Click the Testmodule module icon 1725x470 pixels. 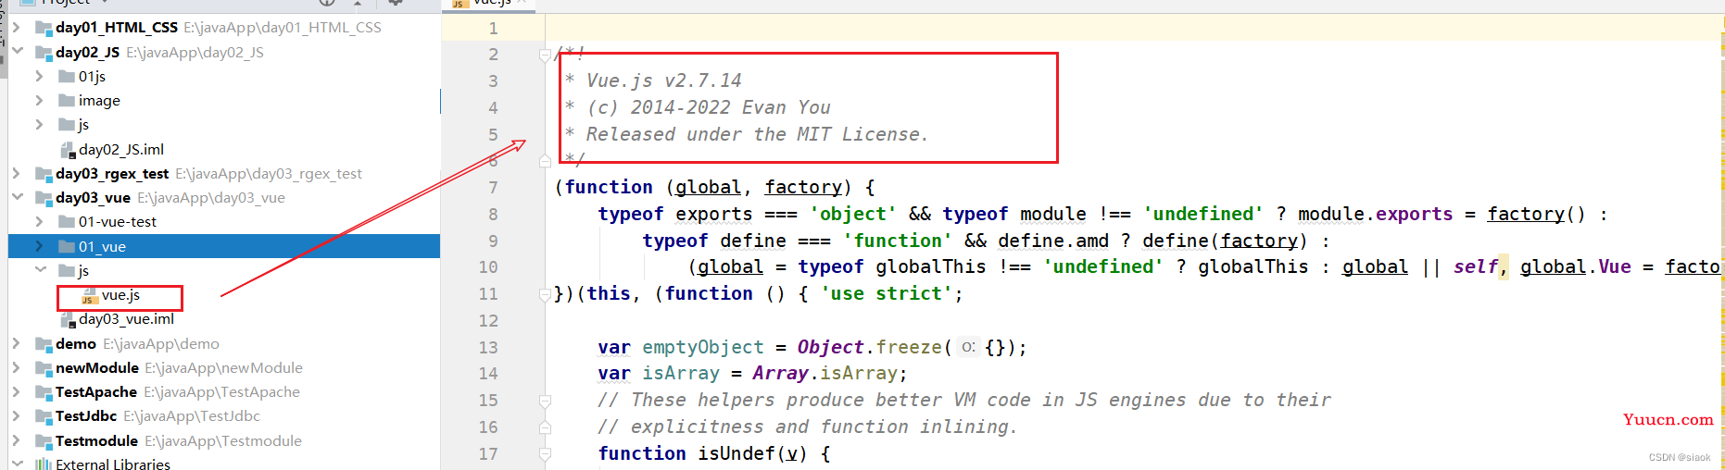pyautogui.click(x=44, y=441)
